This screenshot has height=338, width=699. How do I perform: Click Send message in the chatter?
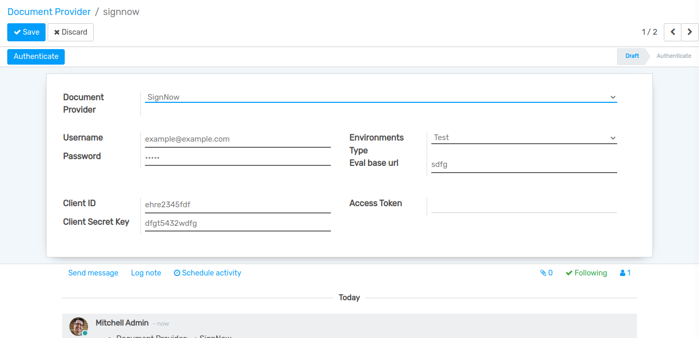[x=93, y=273]
